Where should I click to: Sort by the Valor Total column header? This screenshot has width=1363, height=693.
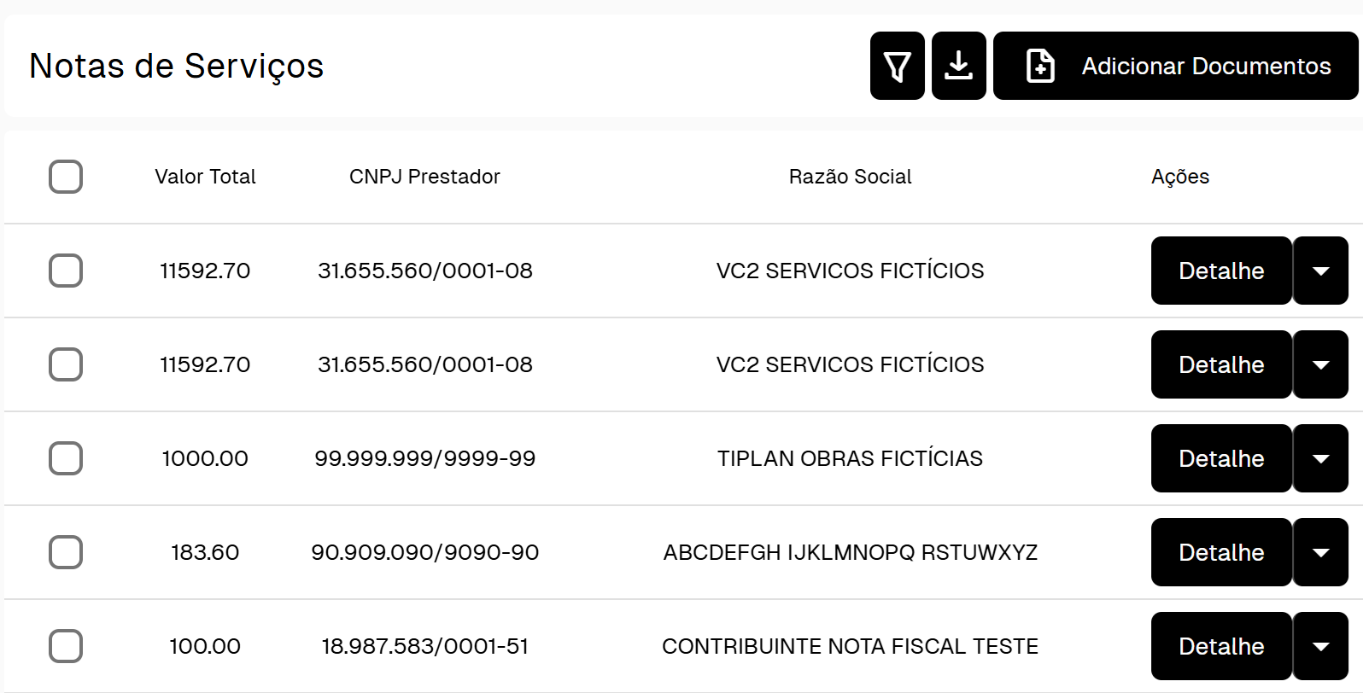pyautogui.click(x=205, y=177)
